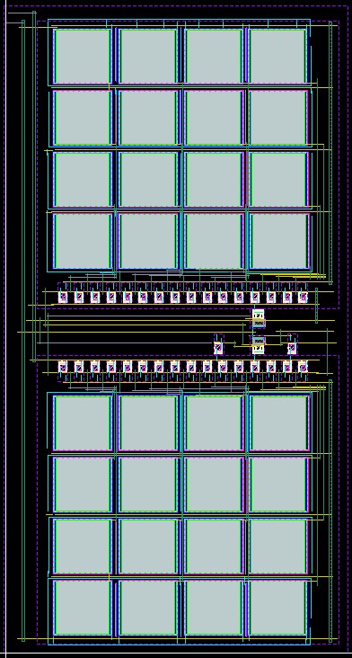Screen dimensions: 352x658
Task: Select upper array capacitor, first row, first column
Action: point(82,57)
